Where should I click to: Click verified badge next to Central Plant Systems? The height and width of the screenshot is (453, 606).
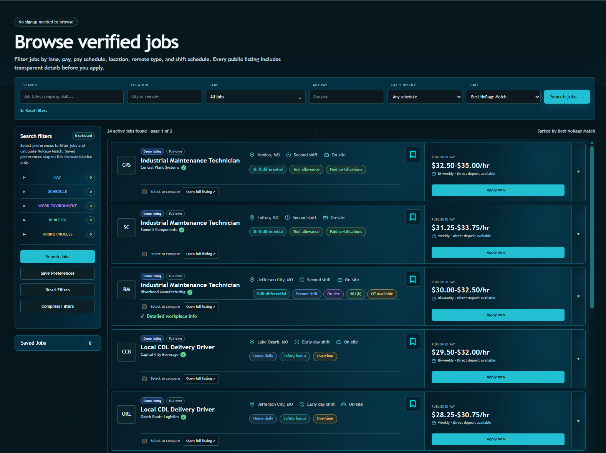(x=184, y=168)
